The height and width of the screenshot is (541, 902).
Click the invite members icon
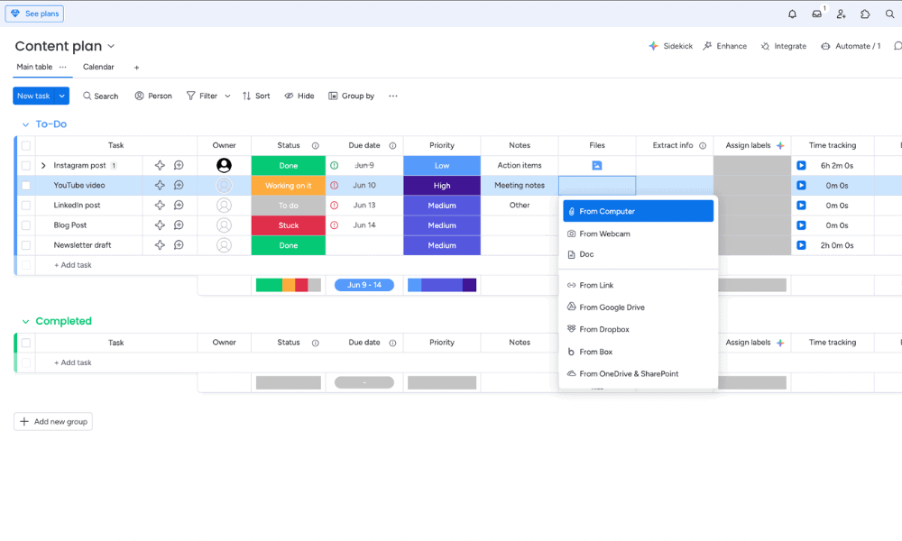(841, 14)
